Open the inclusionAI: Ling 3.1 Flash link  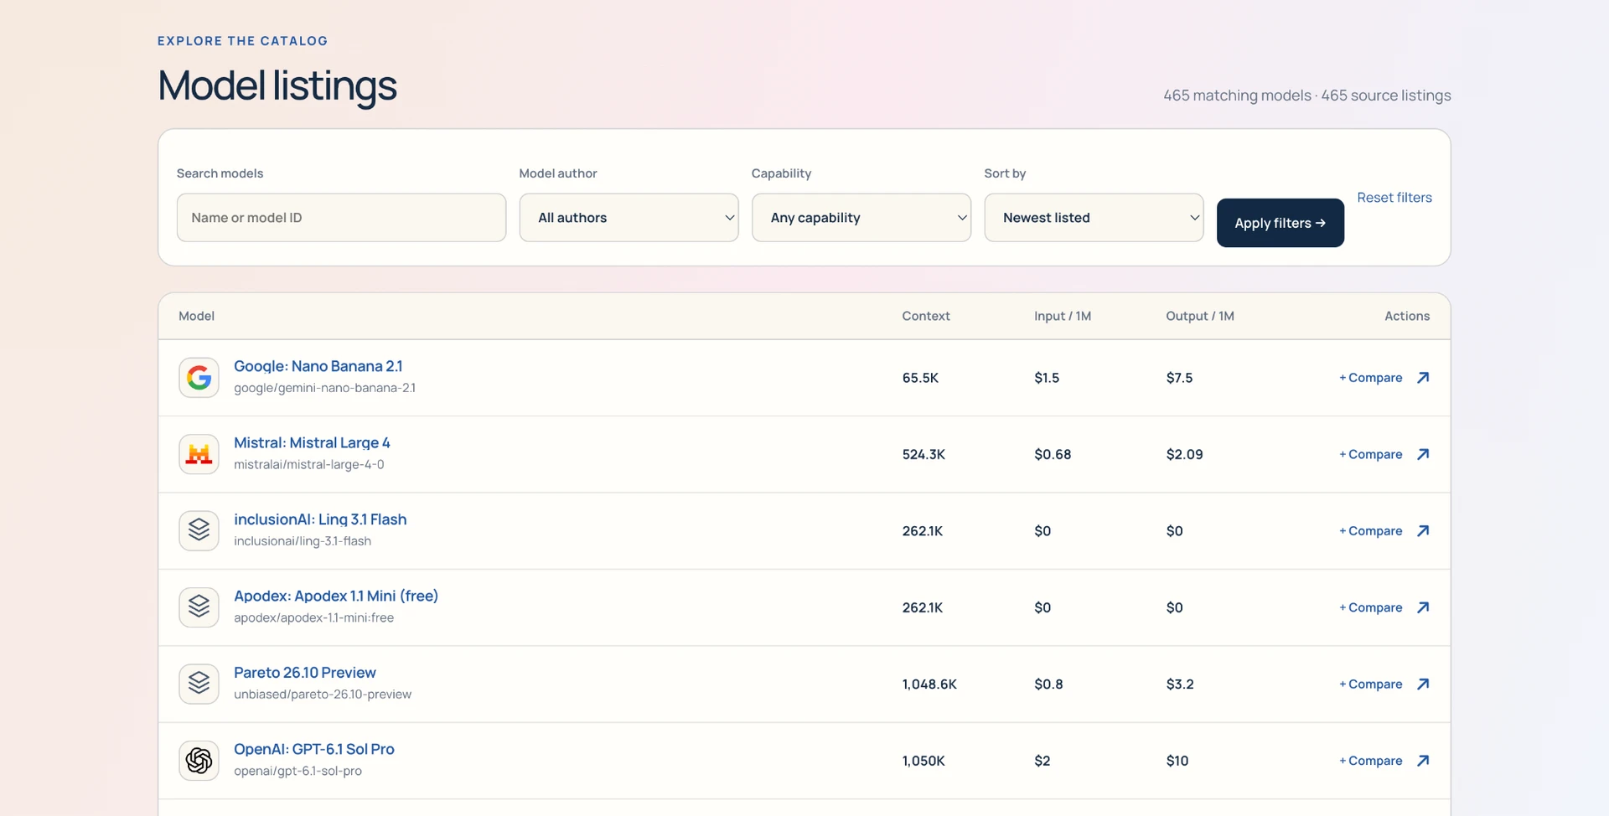point(320,519)
